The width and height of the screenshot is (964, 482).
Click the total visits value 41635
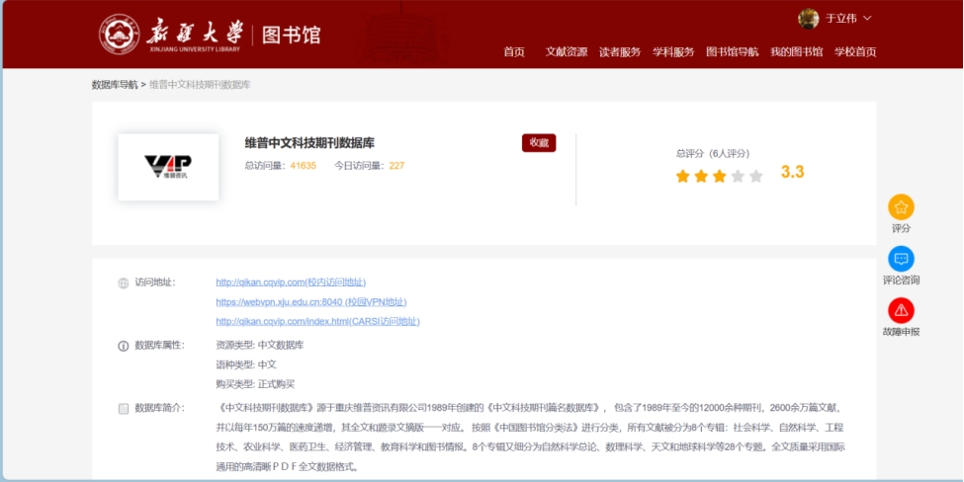point(304,166)
